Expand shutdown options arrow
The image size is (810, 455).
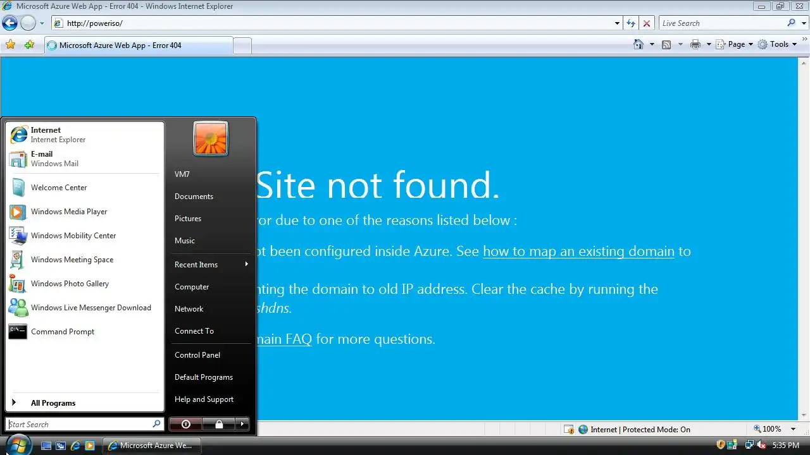pos(242,424)
